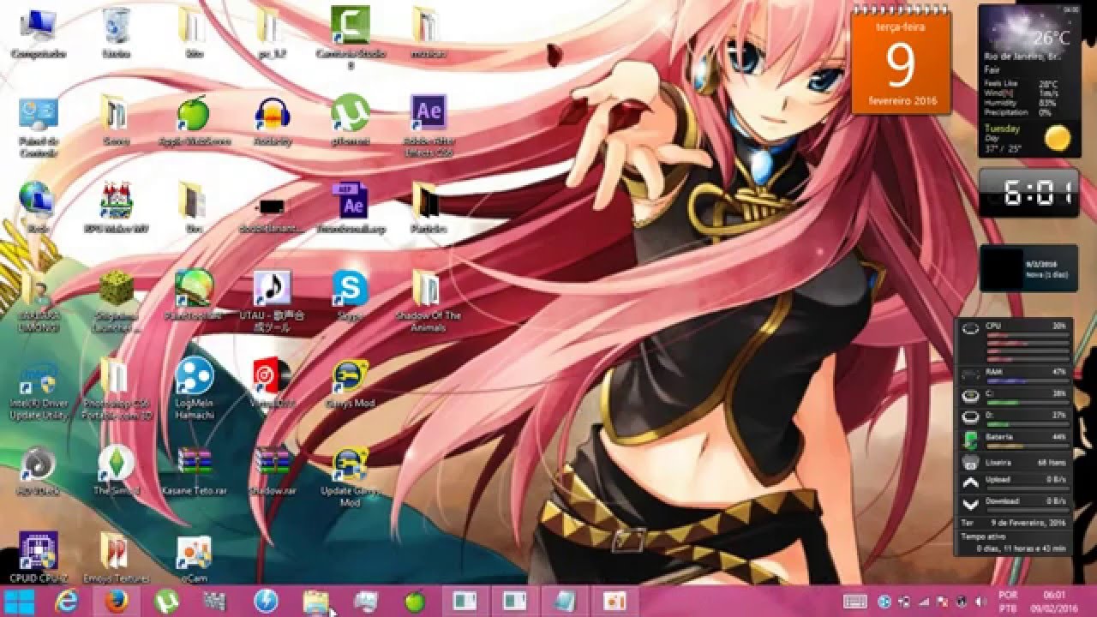Click the digital clock gadget showing 6:01
Viewport: 1097px width, 617px height.
[x=1028, y=193]
